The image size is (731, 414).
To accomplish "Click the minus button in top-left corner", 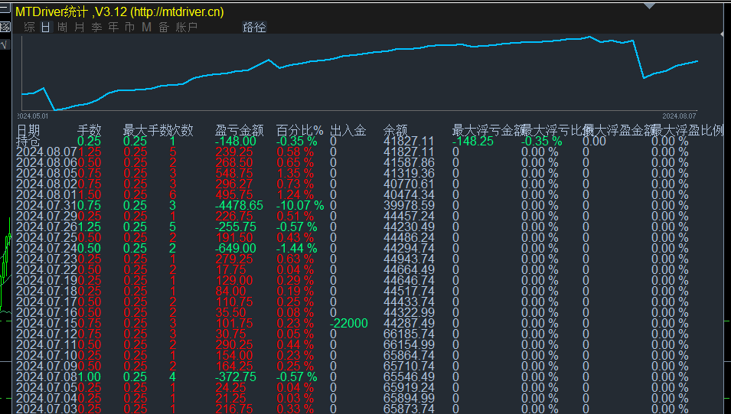I will coord(5,8).
